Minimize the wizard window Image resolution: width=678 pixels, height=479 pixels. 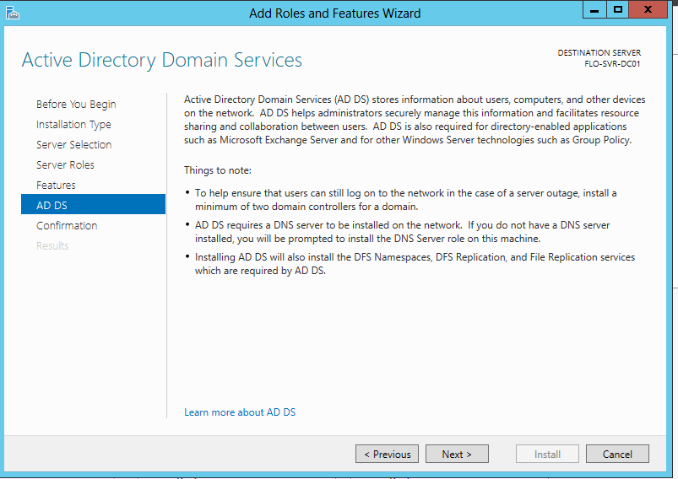[x=594, y=9]
